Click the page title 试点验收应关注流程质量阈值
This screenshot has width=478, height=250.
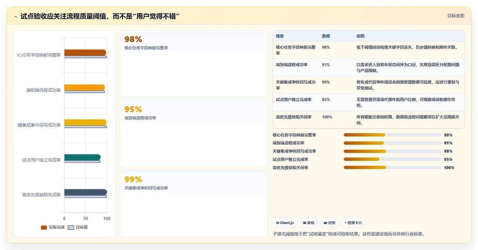100,16
